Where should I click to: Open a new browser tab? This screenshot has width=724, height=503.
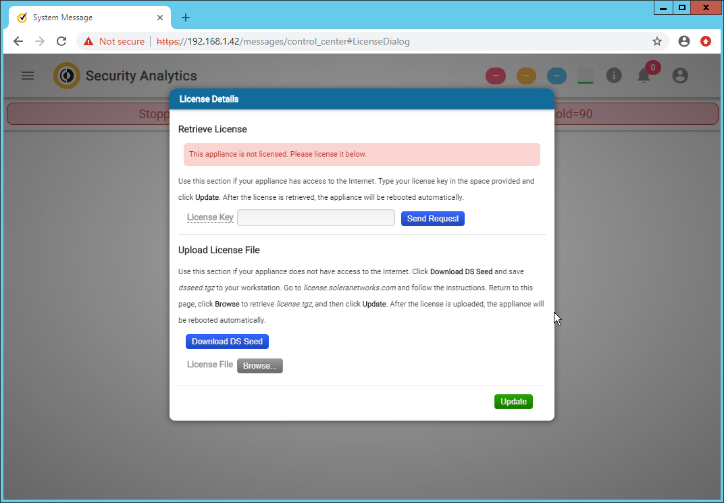[186, 18]
